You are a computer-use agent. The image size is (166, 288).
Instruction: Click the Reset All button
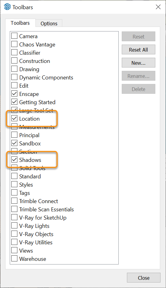click(x=139, y=49)
